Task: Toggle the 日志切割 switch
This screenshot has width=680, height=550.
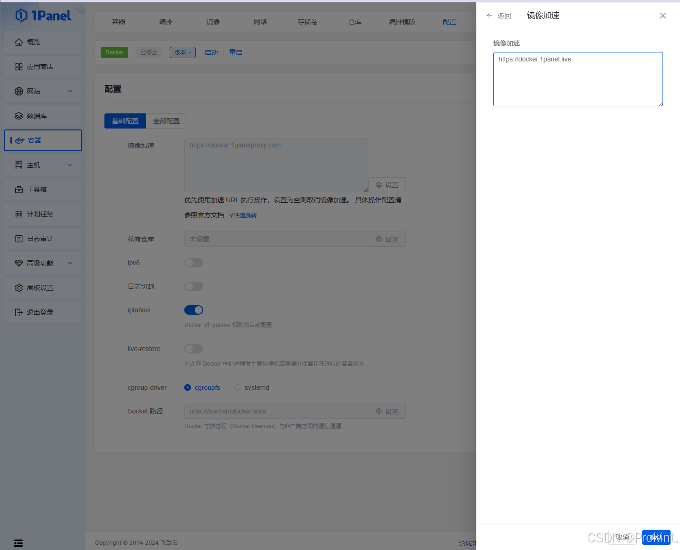Action: coord(194,286)
